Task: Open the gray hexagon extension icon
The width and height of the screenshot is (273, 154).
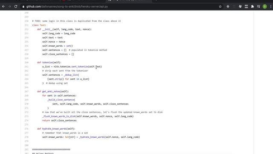Action: click(x=228, y=6)
